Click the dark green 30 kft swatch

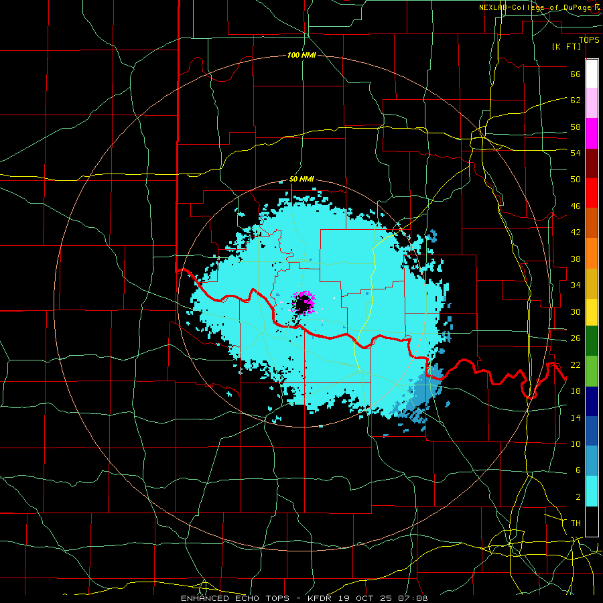tap(592, 341)
